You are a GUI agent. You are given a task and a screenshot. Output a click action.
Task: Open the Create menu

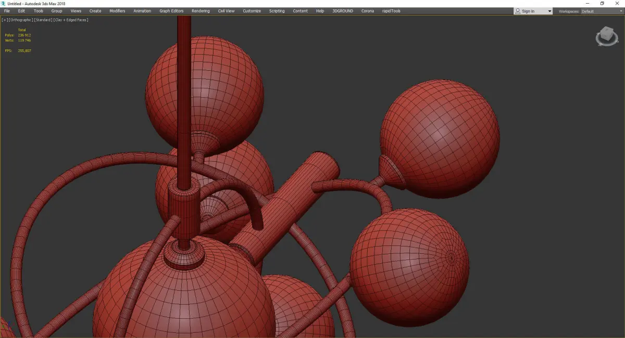(95, 11)
